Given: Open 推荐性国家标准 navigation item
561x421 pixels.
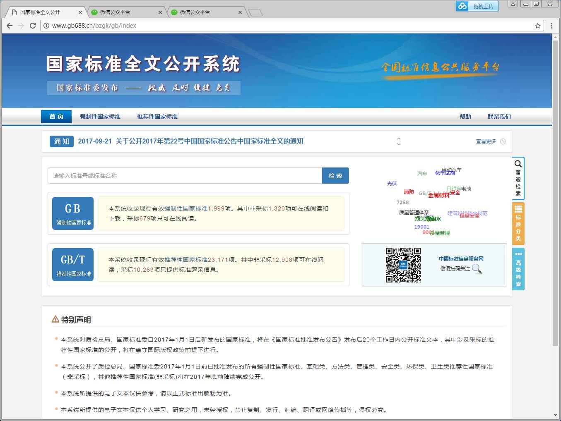Looking at the screenshot, I should [157, 117].
